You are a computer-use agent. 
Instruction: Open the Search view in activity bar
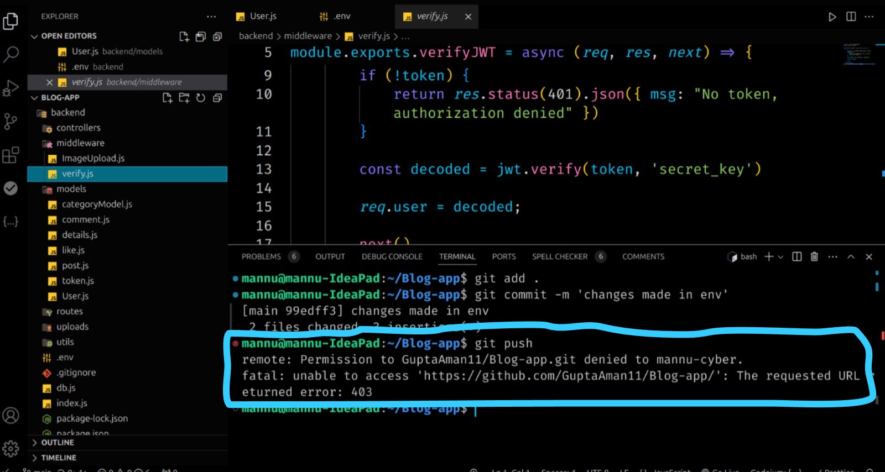point(11,54)
